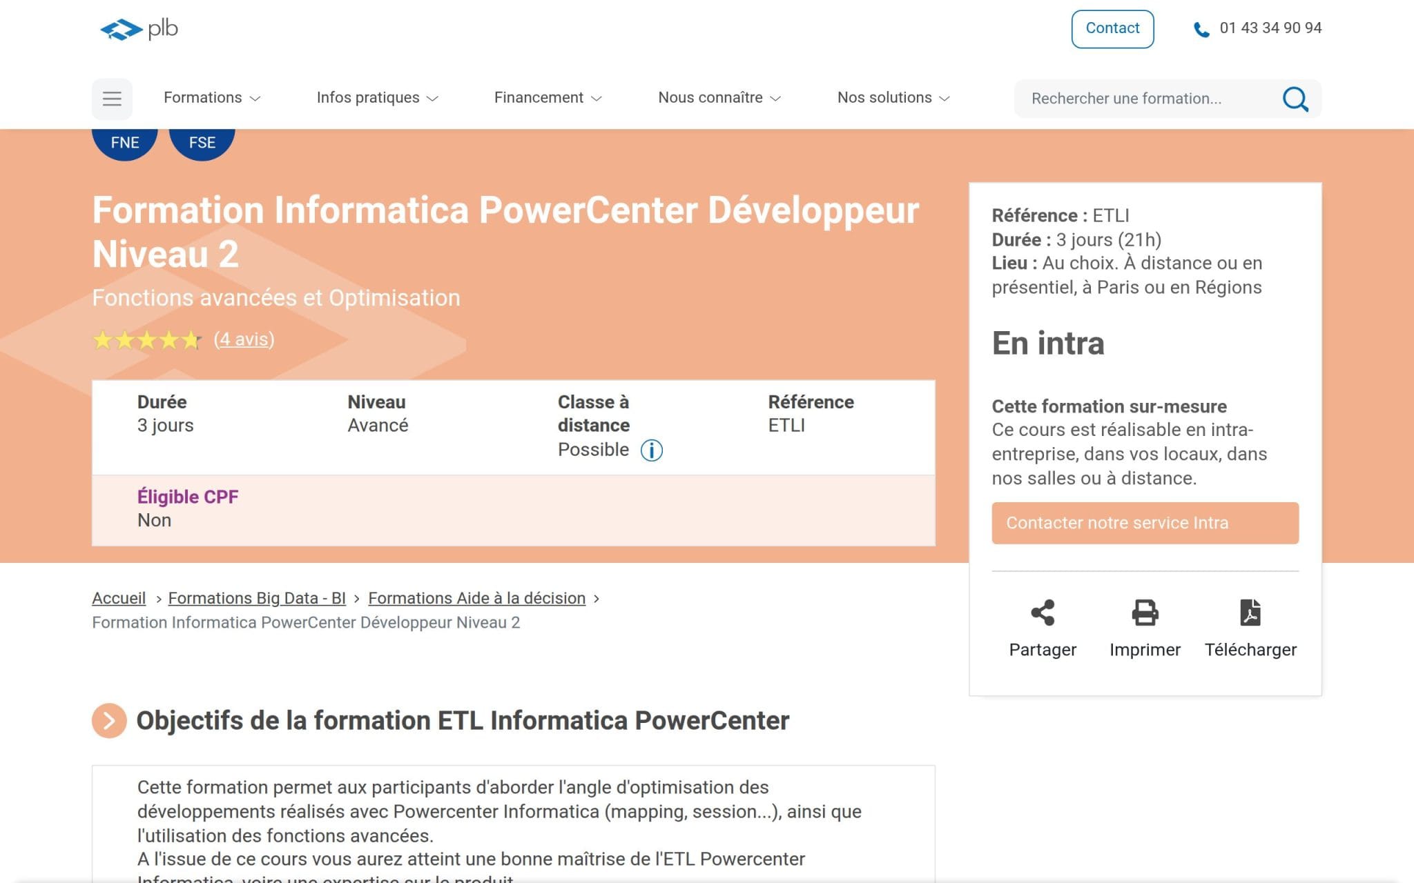The width and height of the screenshot is (1414, 883).
Task: Click the info icon next to Possible
Action: point(651,450)
